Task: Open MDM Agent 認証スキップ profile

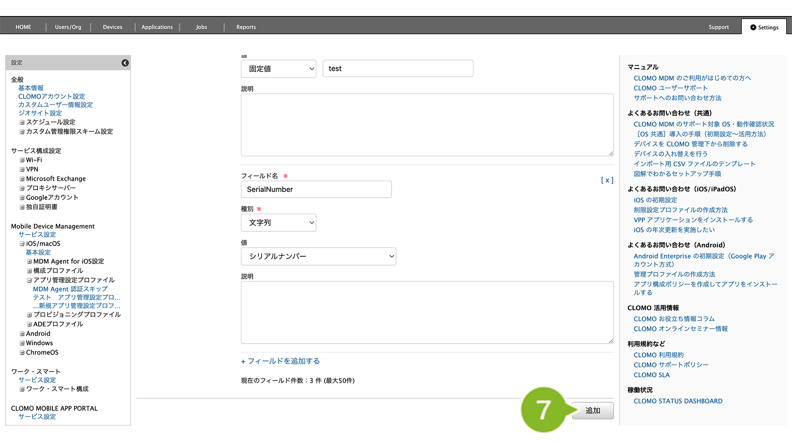Action: click(70, 289)
